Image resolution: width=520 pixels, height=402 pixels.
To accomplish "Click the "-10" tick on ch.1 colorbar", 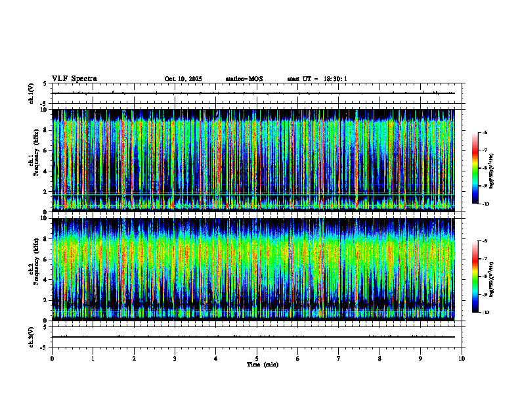I will pos(486,204).
